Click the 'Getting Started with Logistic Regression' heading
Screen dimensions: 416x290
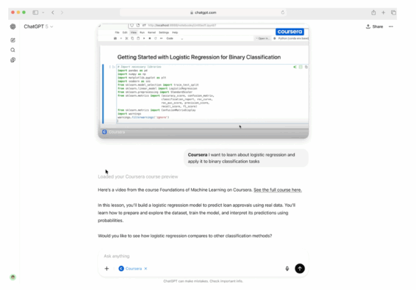(199, 57)
